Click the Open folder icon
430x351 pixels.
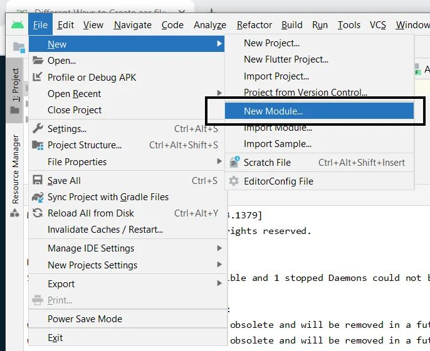(38, 61)
